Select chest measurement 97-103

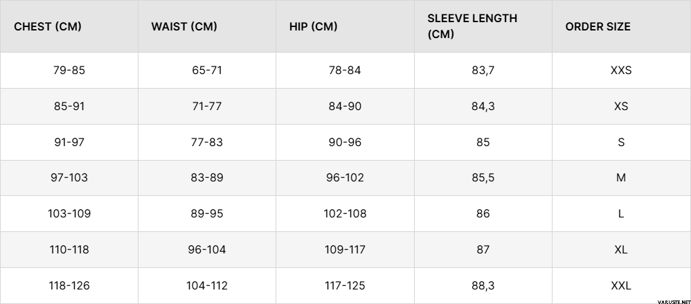coord(69,178)
